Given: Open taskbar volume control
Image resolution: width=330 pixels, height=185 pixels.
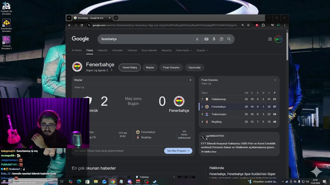Looking at the screenshot, I should pos(307,182).
